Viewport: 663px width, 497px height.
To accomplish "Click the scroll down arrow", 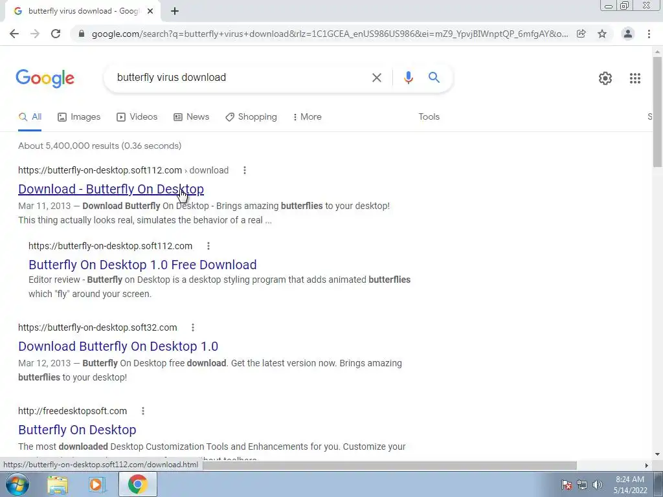I will tap(657, 455).
